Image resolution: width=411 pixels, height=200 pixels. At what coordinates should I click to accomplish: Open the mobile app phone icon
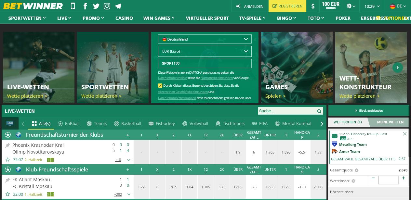pyautogui.click(x=73, y=6)
